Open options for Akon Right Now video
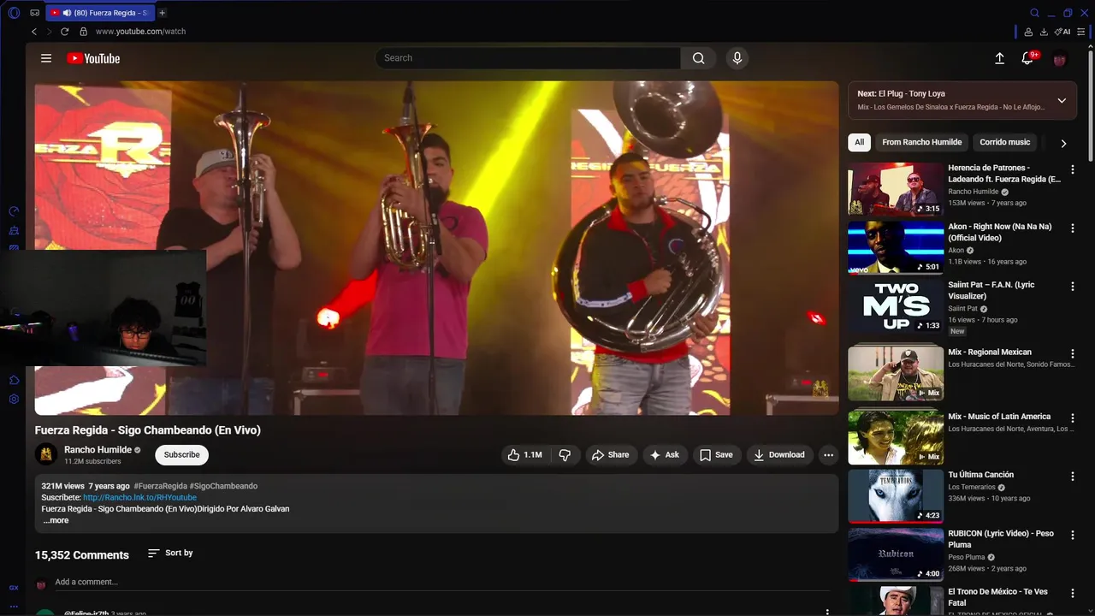 point(1073,228)
